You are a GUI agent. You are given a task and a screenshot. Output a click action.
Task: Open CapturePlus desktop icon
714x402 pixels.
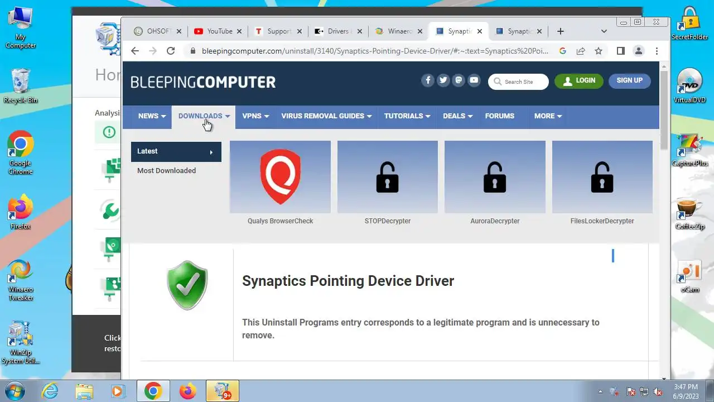tap(690, 150)
